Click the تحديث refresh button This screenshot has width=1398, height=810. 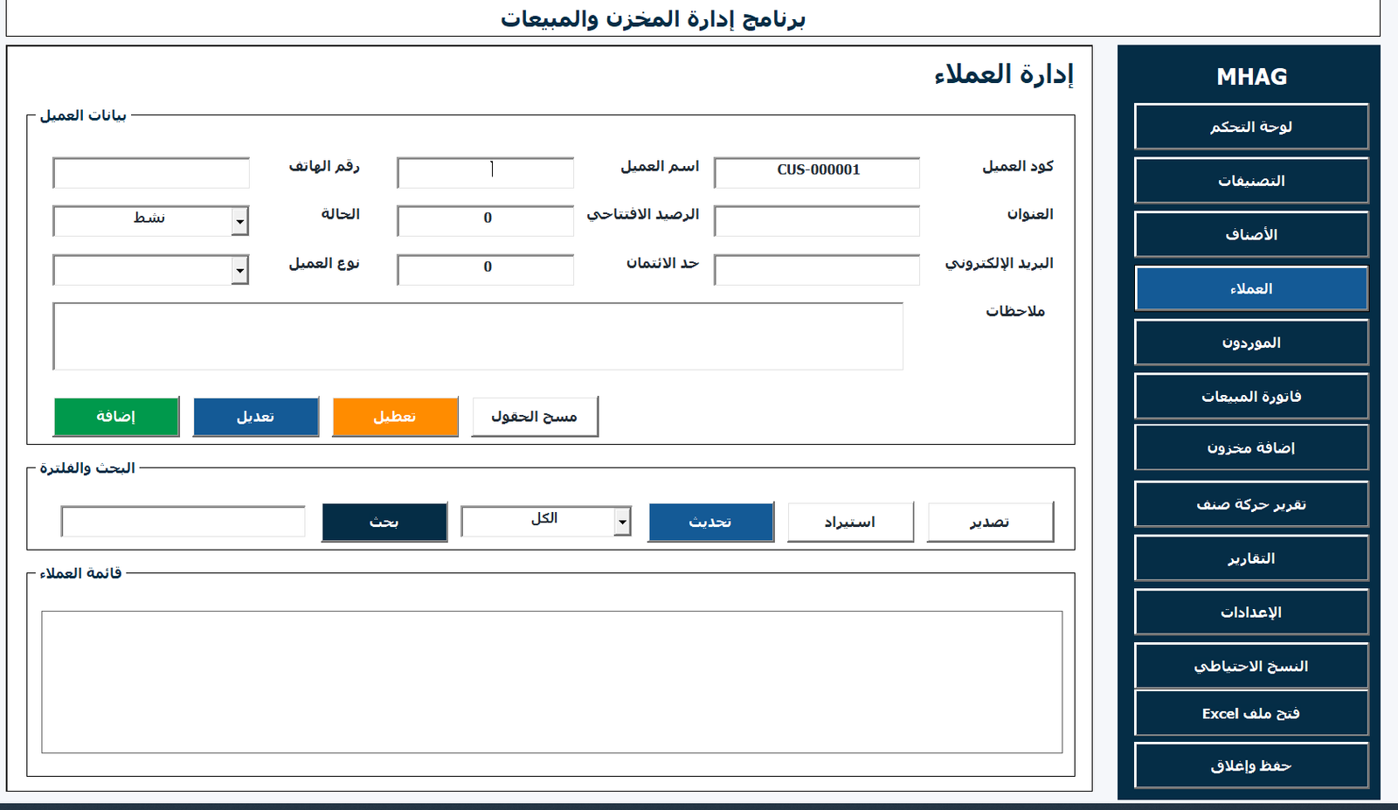[710, 522]
